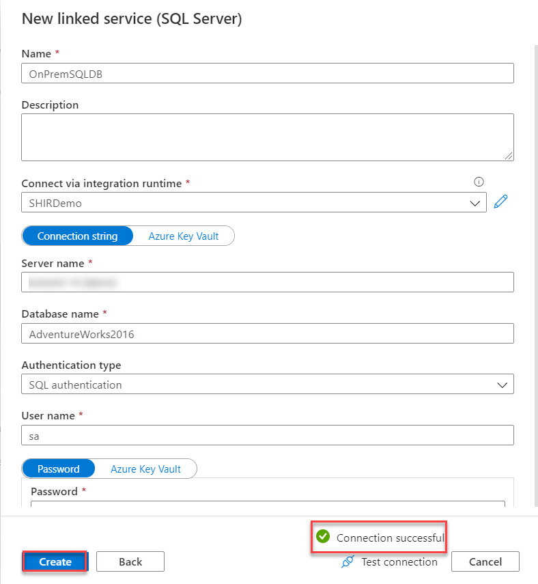The height and width of the screenshot is (584, 538).
Task: Cancel the new linked service
Action: coord(485,561)
